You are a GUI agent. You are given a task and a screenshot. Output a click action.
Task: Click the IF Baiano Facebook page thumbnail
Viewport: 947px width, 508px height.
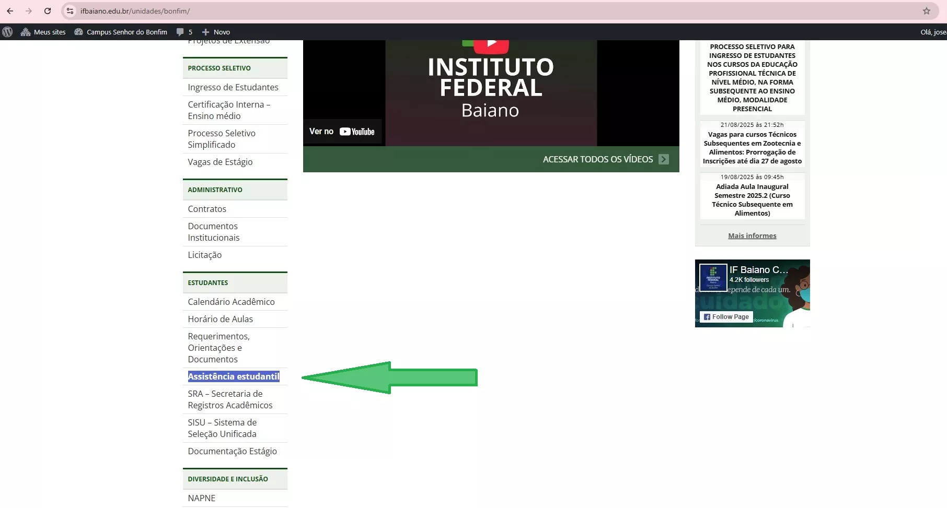point(713,277)
